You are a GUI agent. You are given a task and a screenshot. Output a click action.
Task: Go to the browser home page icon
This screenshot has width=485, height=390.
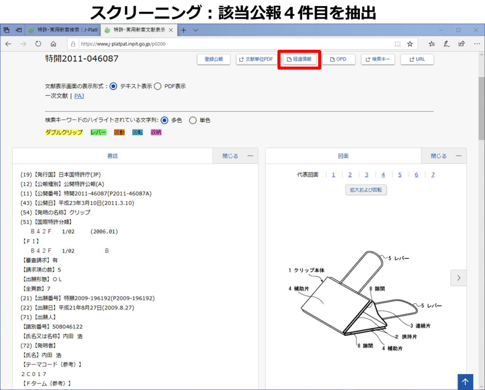click(x=54, y=44)
